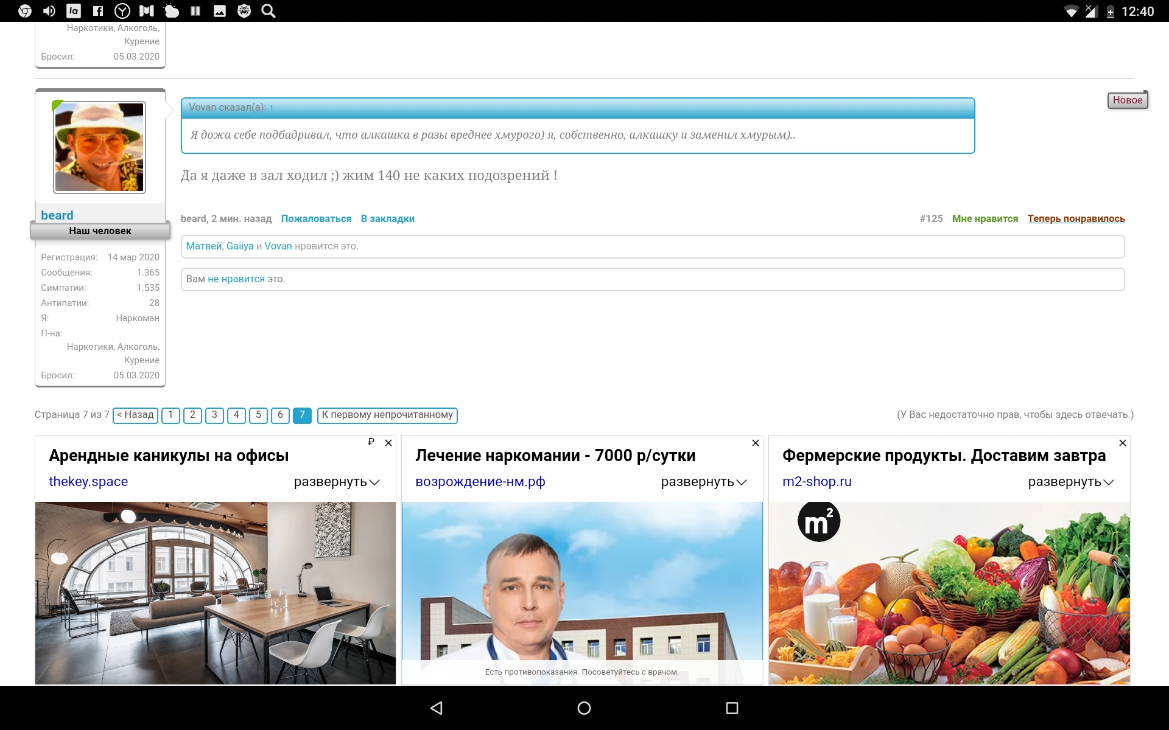Click the quote arrow beside Vovan сказал(а)
Screen dimensions: 1169x730
point(272,108)
